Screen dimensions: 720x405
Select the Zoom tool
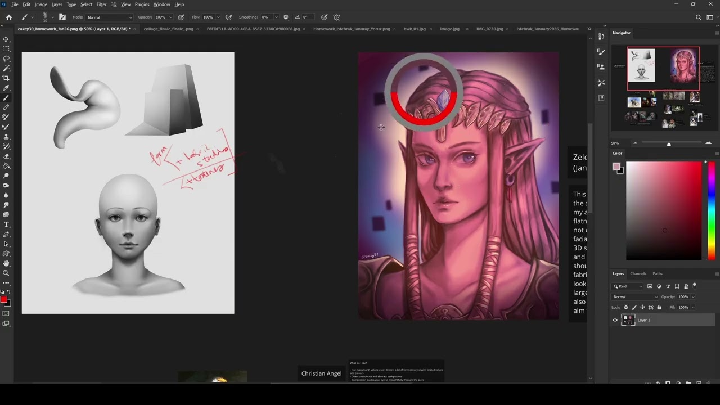point(6,273)
